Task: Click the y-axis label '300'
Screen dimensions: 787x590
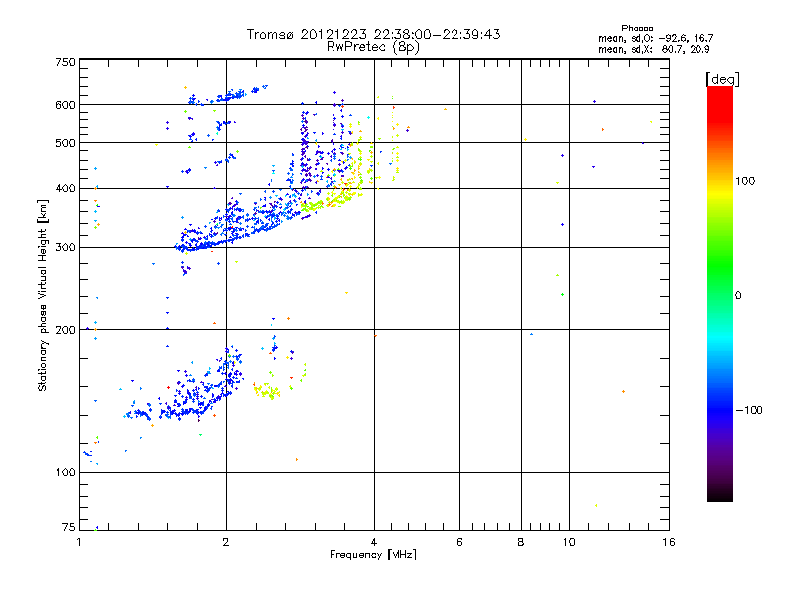Action: [65, 248]
